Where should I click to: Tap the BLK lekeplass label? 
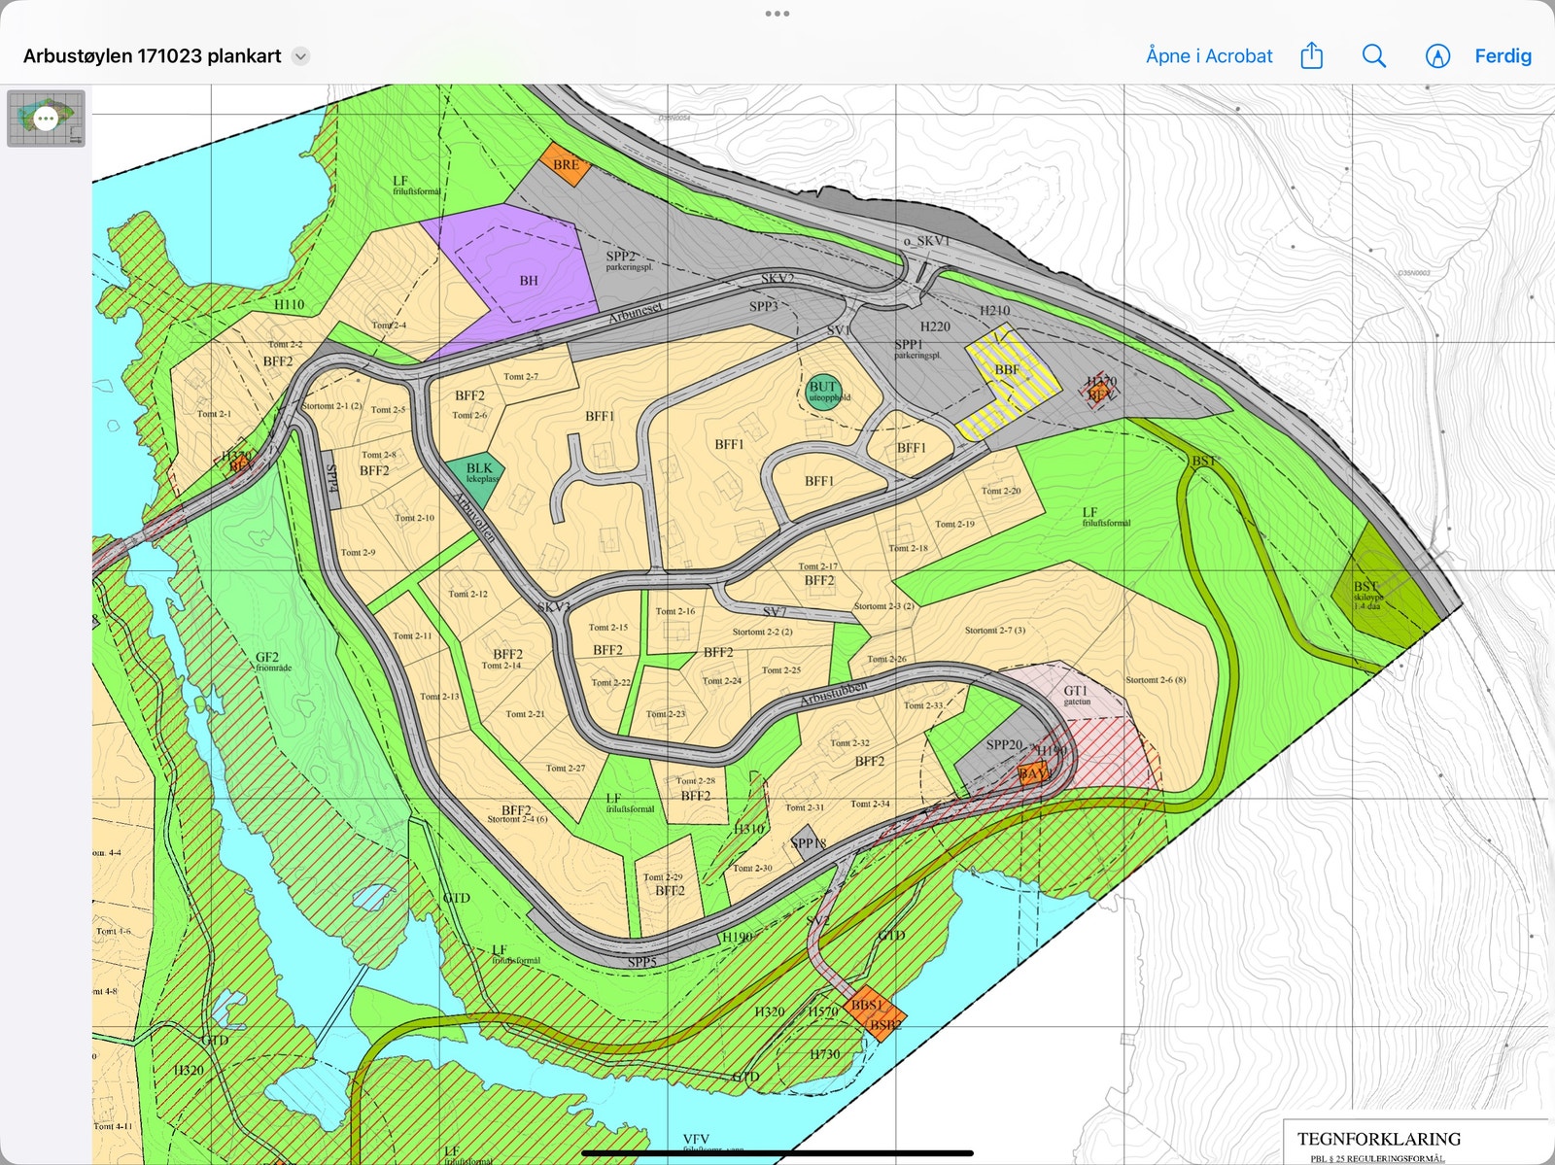pyautogui.click(x=481, y=472)
